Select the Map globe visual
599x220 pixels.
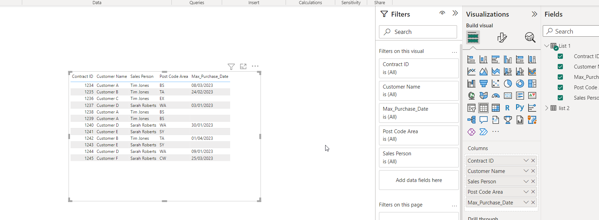pyautogui.click(x=471, y=96)
